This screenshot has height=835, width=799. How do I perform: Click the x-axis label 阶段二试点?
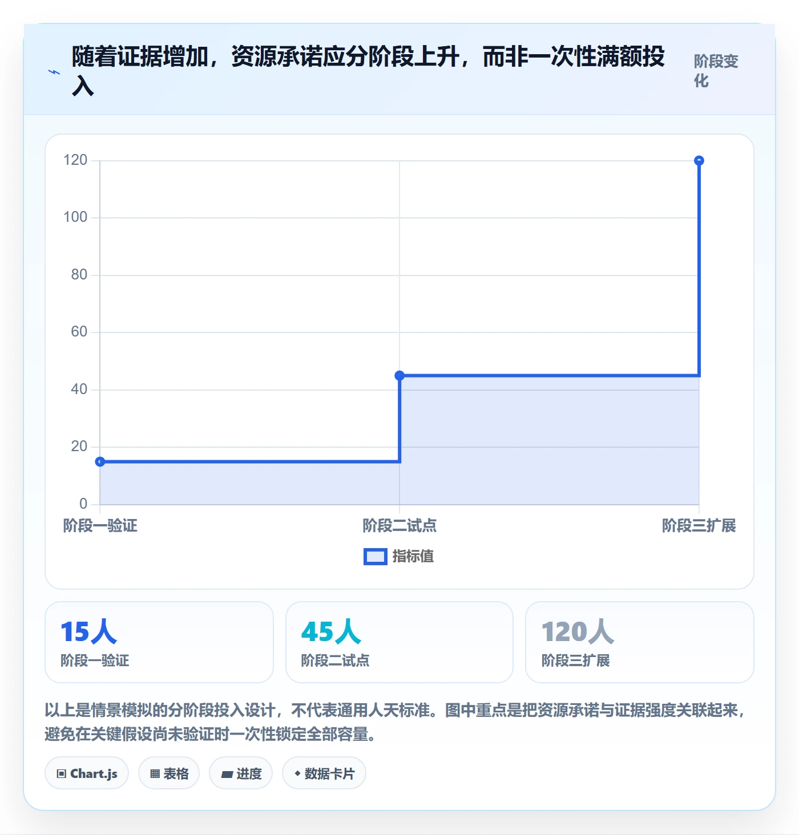coord(399,525)
